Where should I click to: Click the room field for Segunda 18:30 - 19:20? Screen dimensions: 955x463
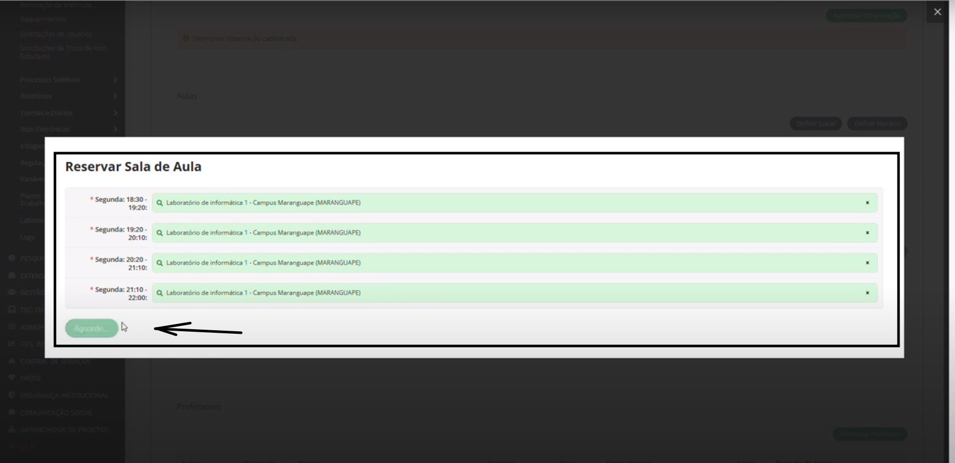pyautogui.click(x=514, y=203)
